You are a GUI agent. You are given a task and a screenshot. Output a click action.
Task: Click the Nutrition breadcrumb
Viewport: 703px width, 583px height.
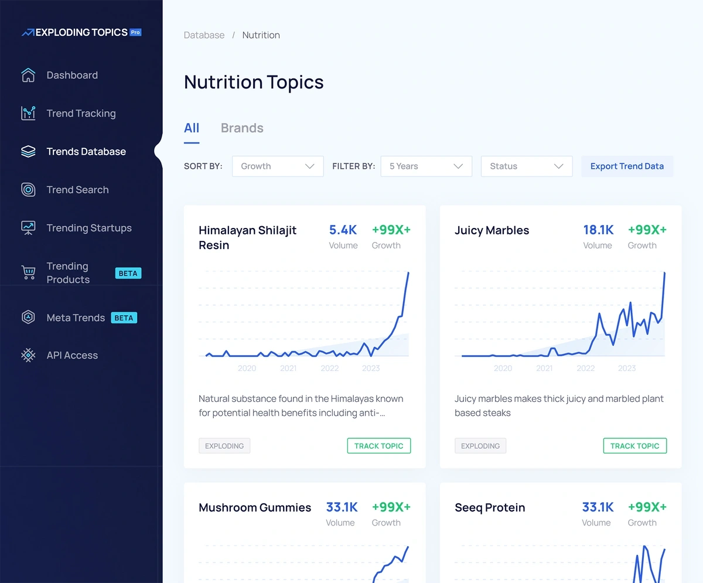(x=261, y=35)
